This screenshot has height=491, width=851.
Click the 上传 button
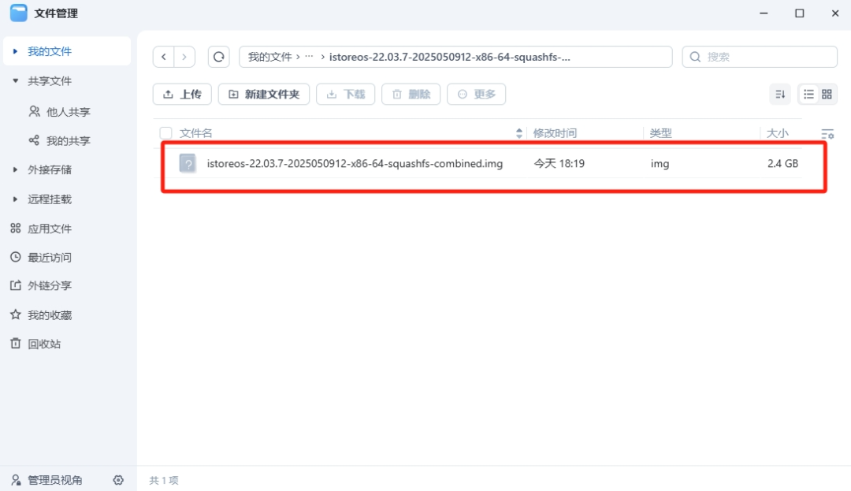click(x=182, y=95)
